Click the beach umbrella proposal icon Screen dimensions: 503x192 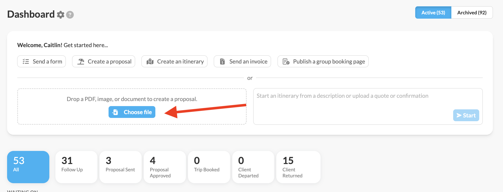tap(81, 61)
